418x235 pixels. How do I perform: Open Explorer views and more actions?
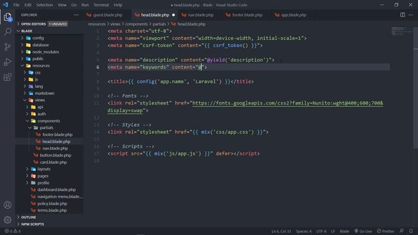[x=76, y=15]
